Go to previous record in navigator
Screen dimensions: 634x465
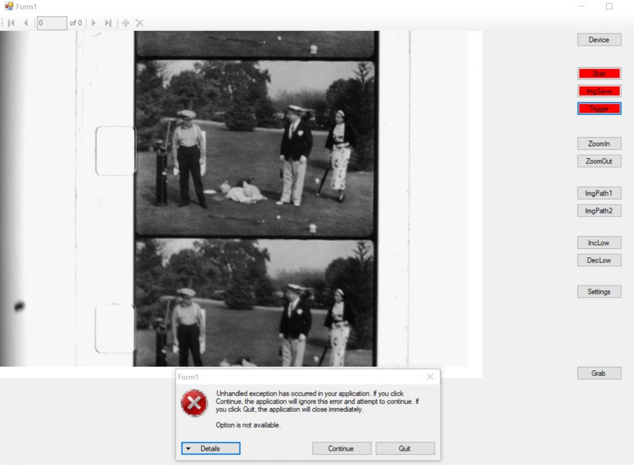point(26,23)
